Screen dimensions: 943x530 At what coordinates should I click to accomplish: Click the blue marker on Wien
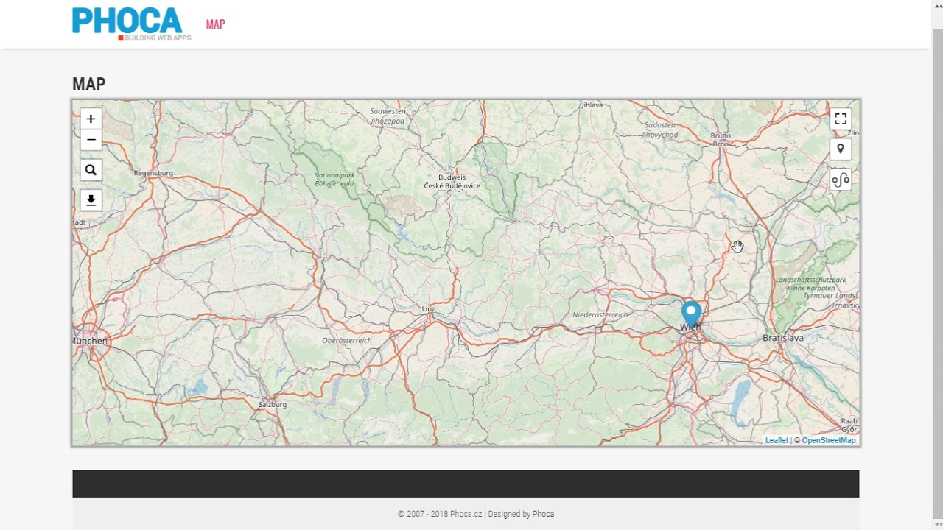691,313
